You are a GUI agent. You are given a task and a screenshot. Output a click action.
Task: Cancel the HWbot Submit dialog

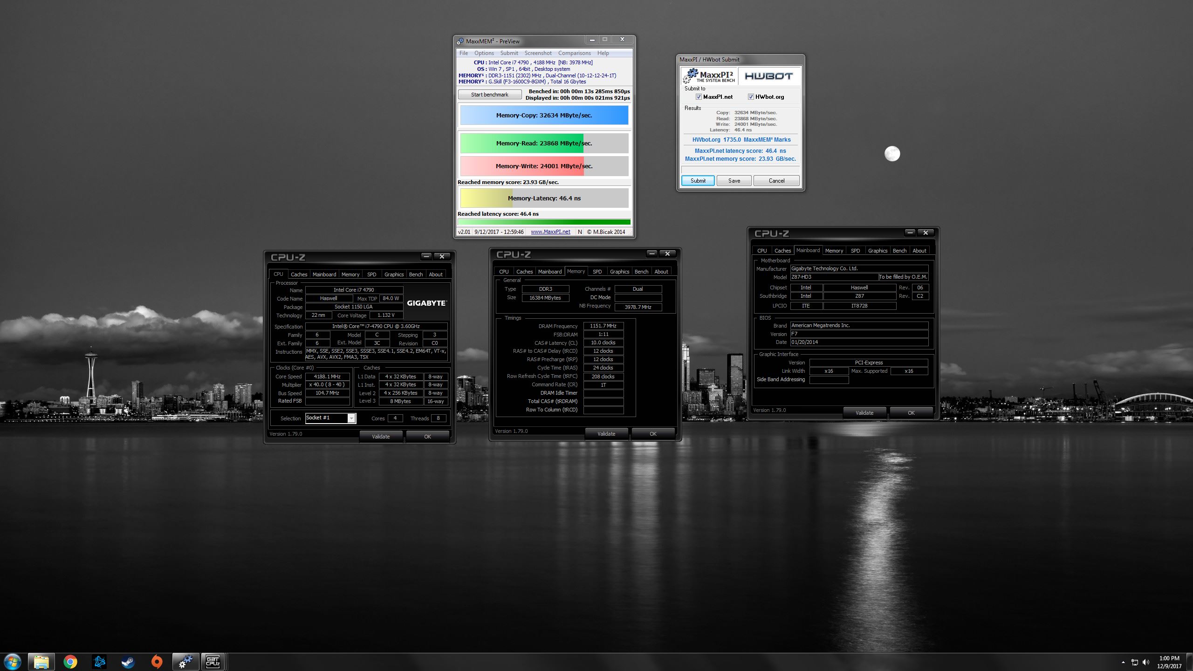tap(776, 181)
